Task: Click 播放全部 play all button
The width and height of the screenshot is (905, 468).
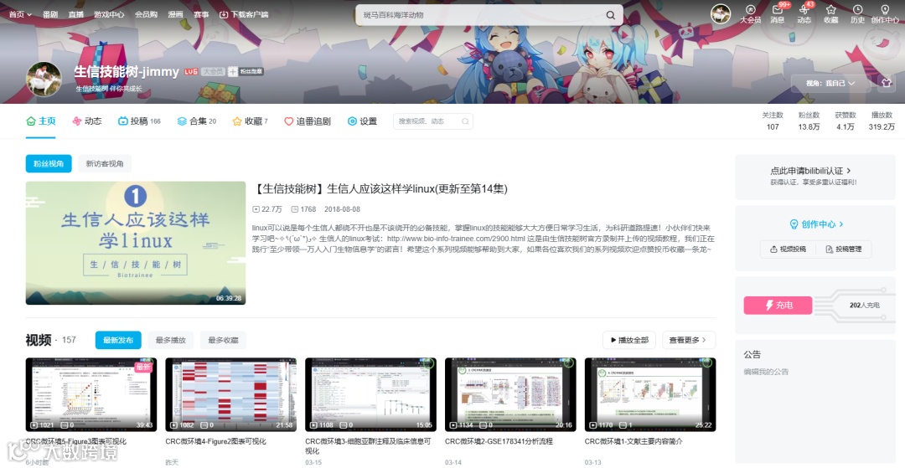Action: (x=629, y=340)
